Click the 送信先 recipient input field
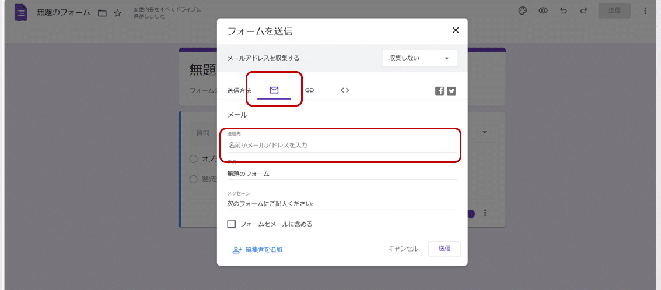Image resolution: width=661 pixels, height=290 pixels. (x=342, y=145)
